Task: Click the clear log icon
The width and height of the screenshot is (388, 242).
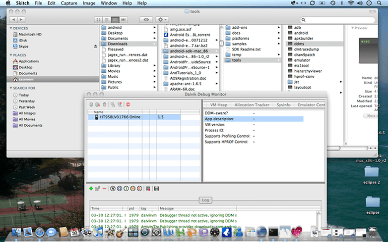Action: (148, 189)
